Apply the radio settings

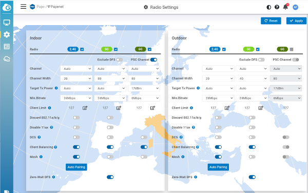coord(296,21)
